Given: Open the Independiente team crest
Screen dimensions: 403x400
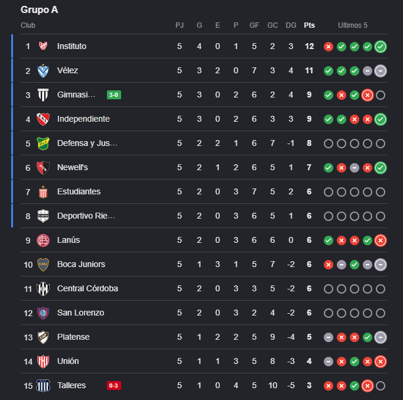Looking at the screenshot, I should (43, 119).
